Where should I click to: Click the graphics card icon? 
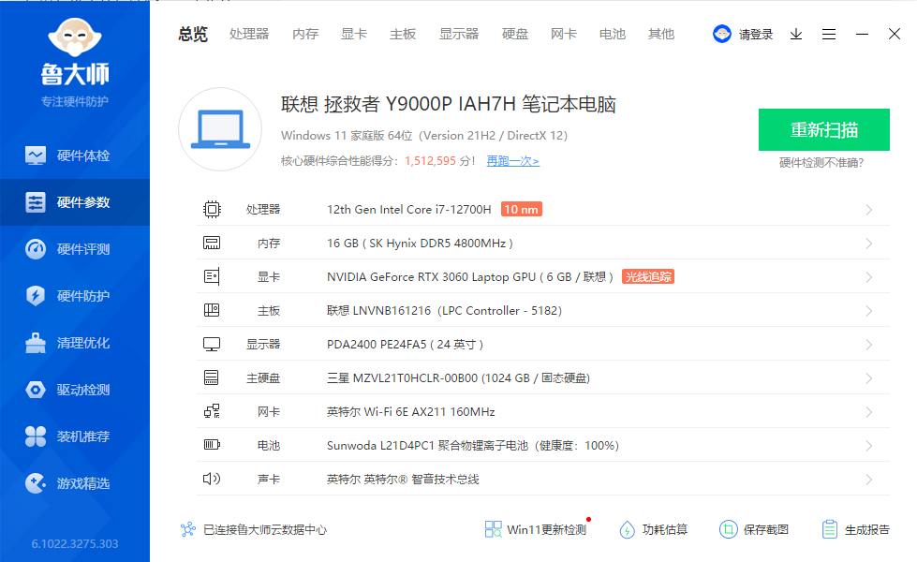212,276
